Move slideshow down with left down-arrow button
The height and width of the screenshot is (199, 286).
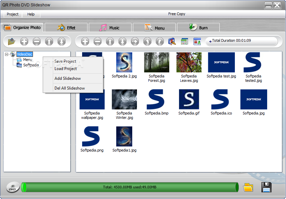(x=62, y=41)
